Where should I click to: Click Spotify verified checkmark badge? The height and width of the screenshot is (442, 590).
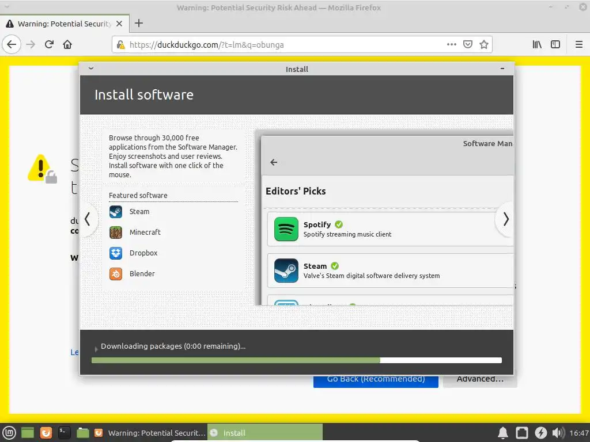339,224
